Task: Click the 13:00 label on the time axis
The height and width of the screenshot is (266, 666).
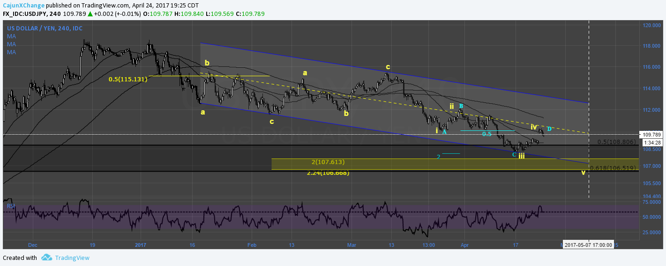Action: [429, 245]
